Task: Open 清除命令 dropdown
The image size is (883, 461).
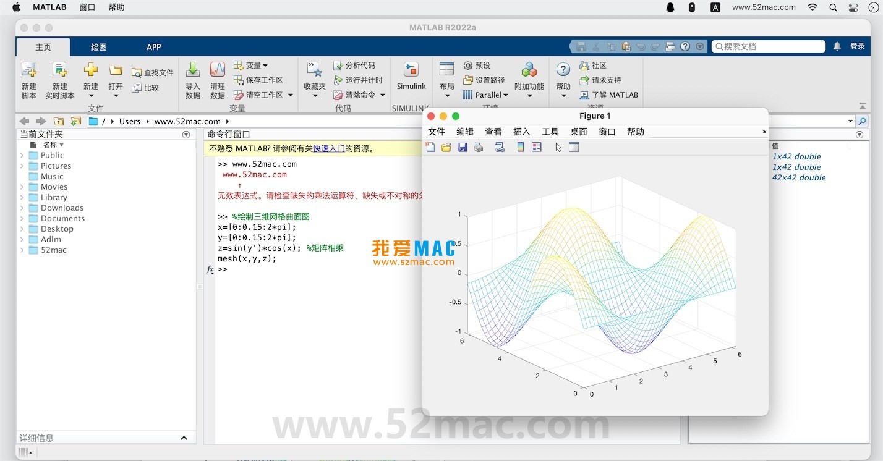Action: pyautogui.click(x=383, y=95)
